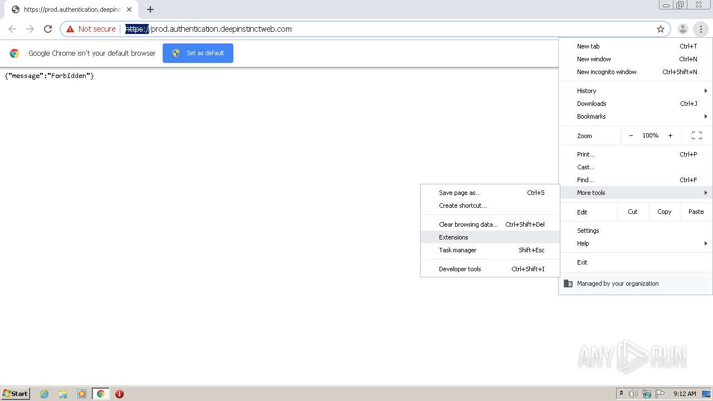Launch Internet Explorer from the taskbar
The image size is (713, 401).
click(x=45, y=394)
